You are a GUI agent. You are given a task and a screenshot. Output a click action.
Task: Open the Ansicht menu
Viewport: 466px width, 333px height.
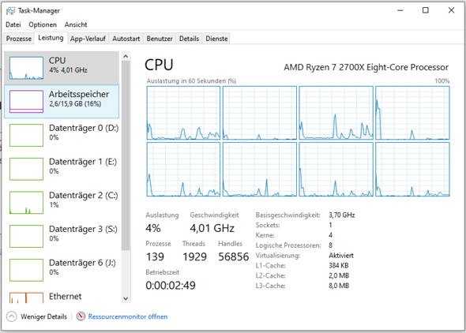(76, 24)
